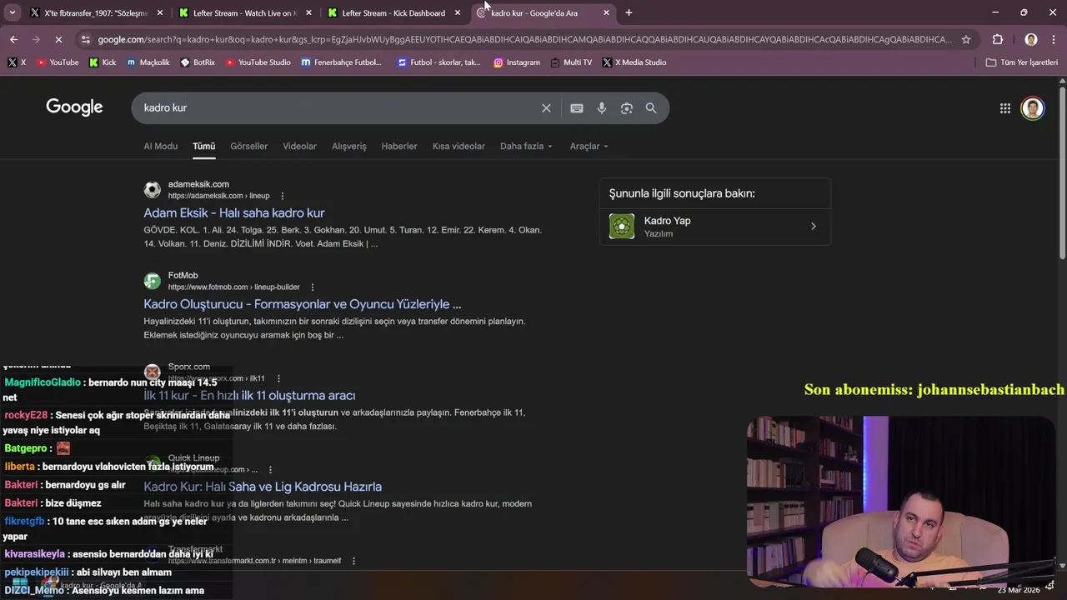This screenshot has width=1067, height=600.
Task: Click the Kadro Yap app thumbnail
Action: tap(622, 226)
